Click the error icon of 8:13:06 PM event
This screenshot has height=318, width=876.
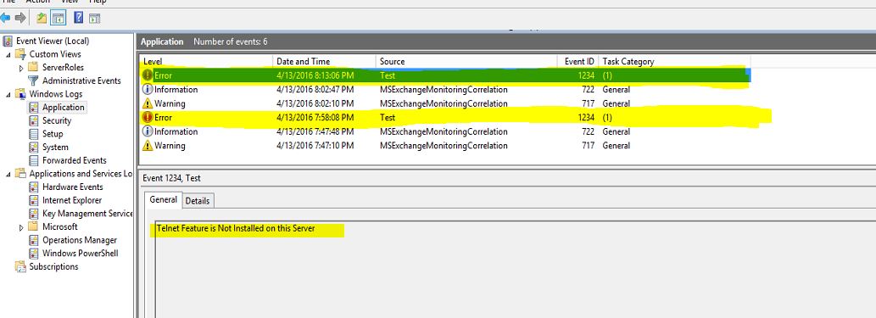(x=148, y=75)
